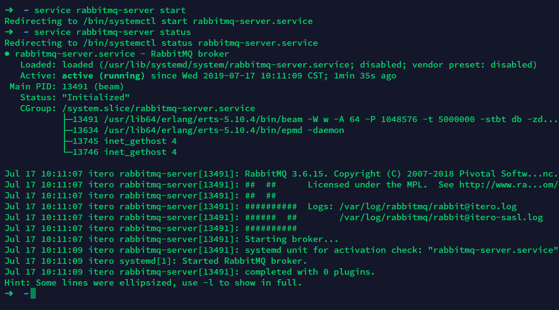Select the 13746 inet_gethost process entry
This screenshot has height=310, width=559.
pos(124,152)
